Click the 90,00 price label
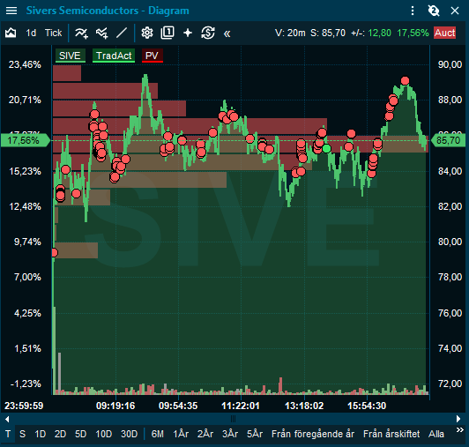Image resolution: width=469 pixels, height=447 pixels. (x=450, y=64)
